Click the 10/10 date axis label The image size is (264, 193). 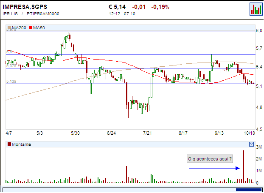(x=249, y=133)
